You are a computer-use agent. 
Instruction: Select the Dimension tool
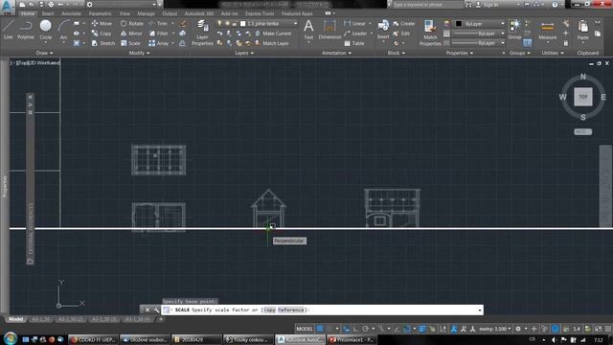coord(329,30)
